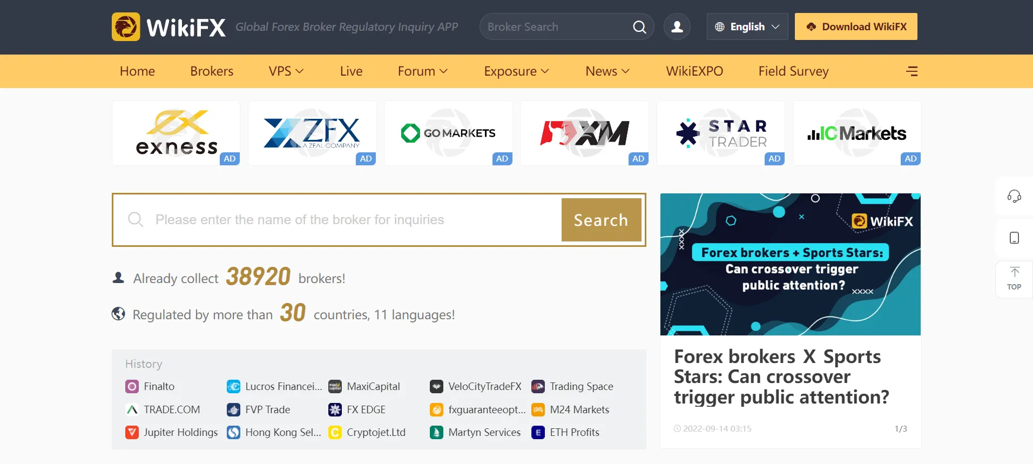
Task: Open the Forex brokers X Sports Stars headline
Action: coord(781,377)
